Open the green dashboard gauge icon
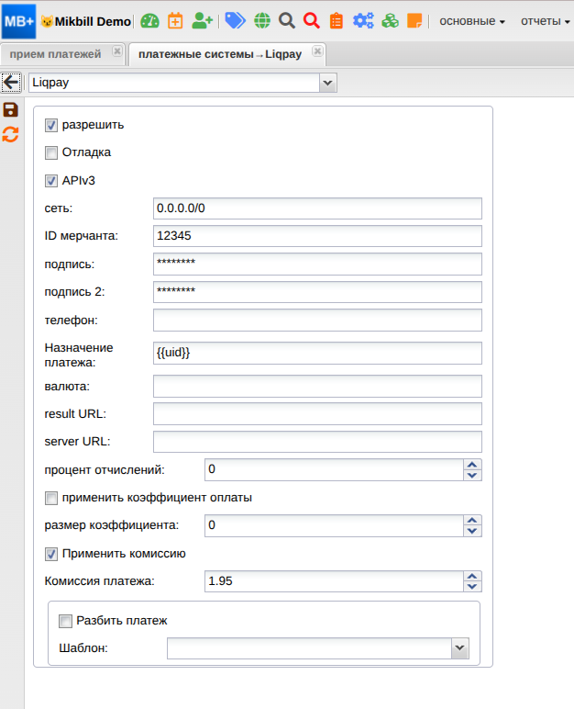 pos(150,21)
